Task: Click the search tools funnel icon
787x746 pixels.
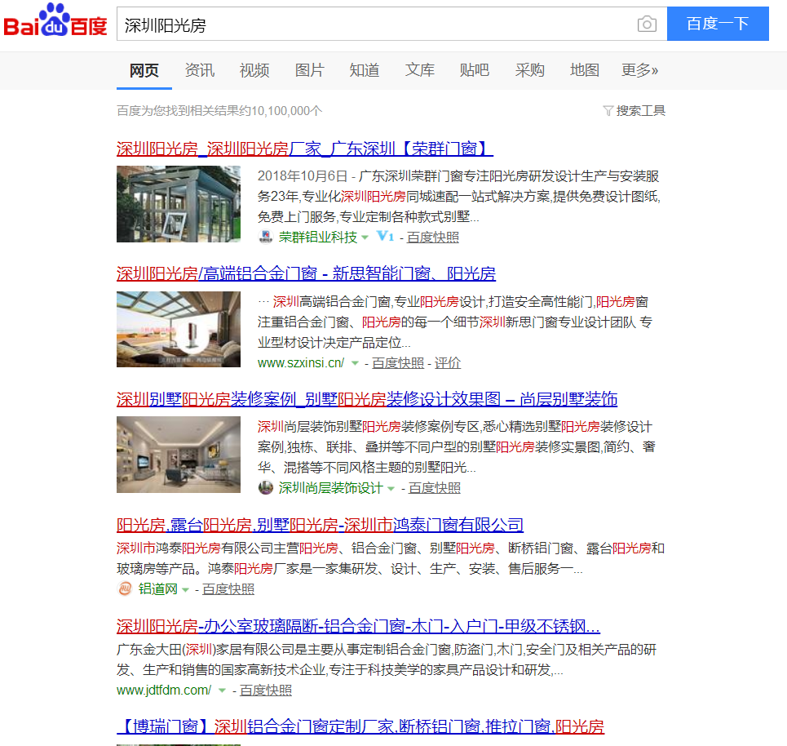Action: pyautogui.click(x=608, y=110)
